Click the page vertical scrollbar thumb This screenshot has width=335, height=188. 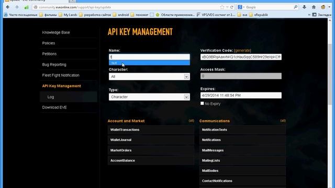330,75
